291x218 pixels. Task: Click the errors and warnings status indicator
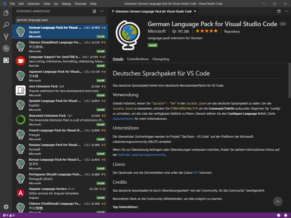[x=9, y=215]
